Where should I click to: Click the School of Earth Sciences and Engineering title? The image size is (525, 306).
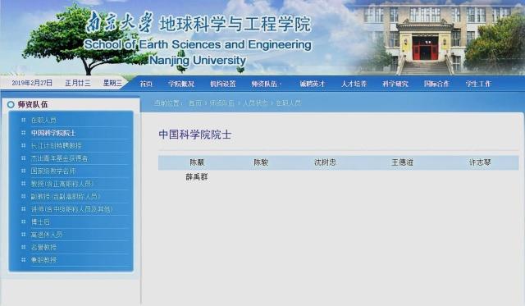click(x=198, y=44)
